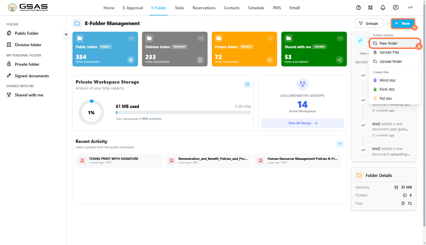Open Private folder card options menu
Image resolution: width=426 pixels, height=245 pixels.
(271, 38)
